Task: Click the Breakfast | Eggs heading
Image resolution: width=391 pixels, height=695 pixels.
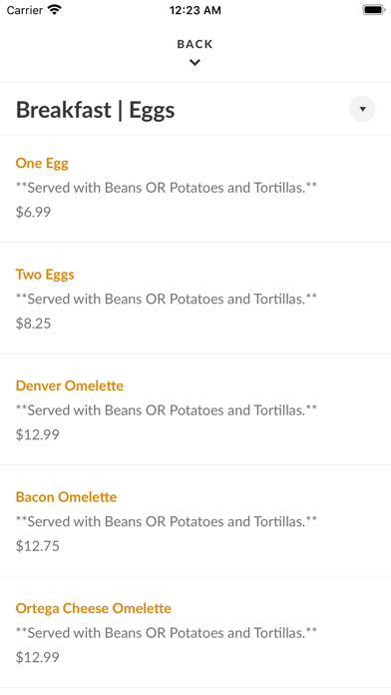Action: click(95, 110)
